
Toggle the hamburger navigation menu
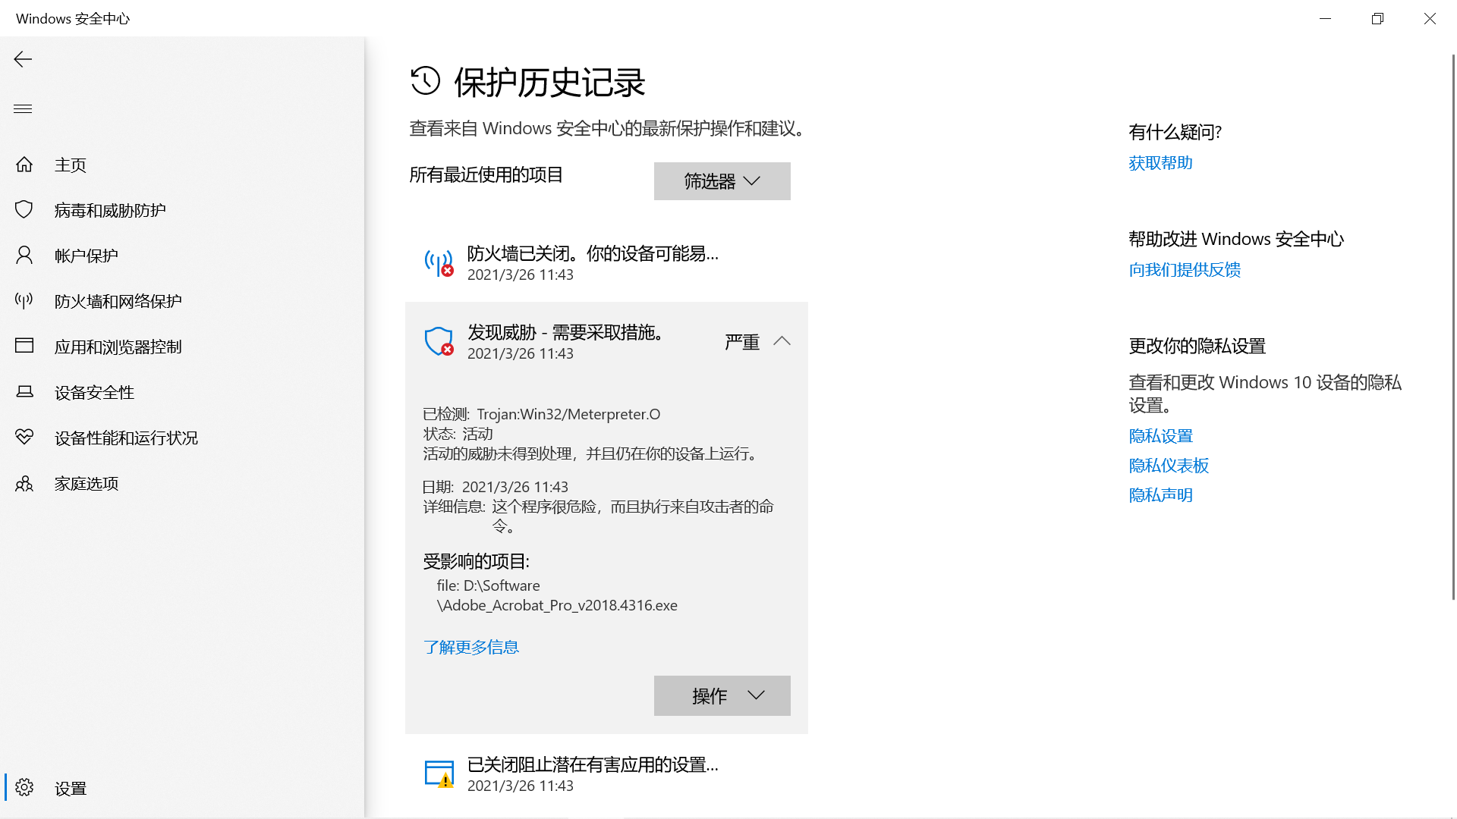point(23,108)
